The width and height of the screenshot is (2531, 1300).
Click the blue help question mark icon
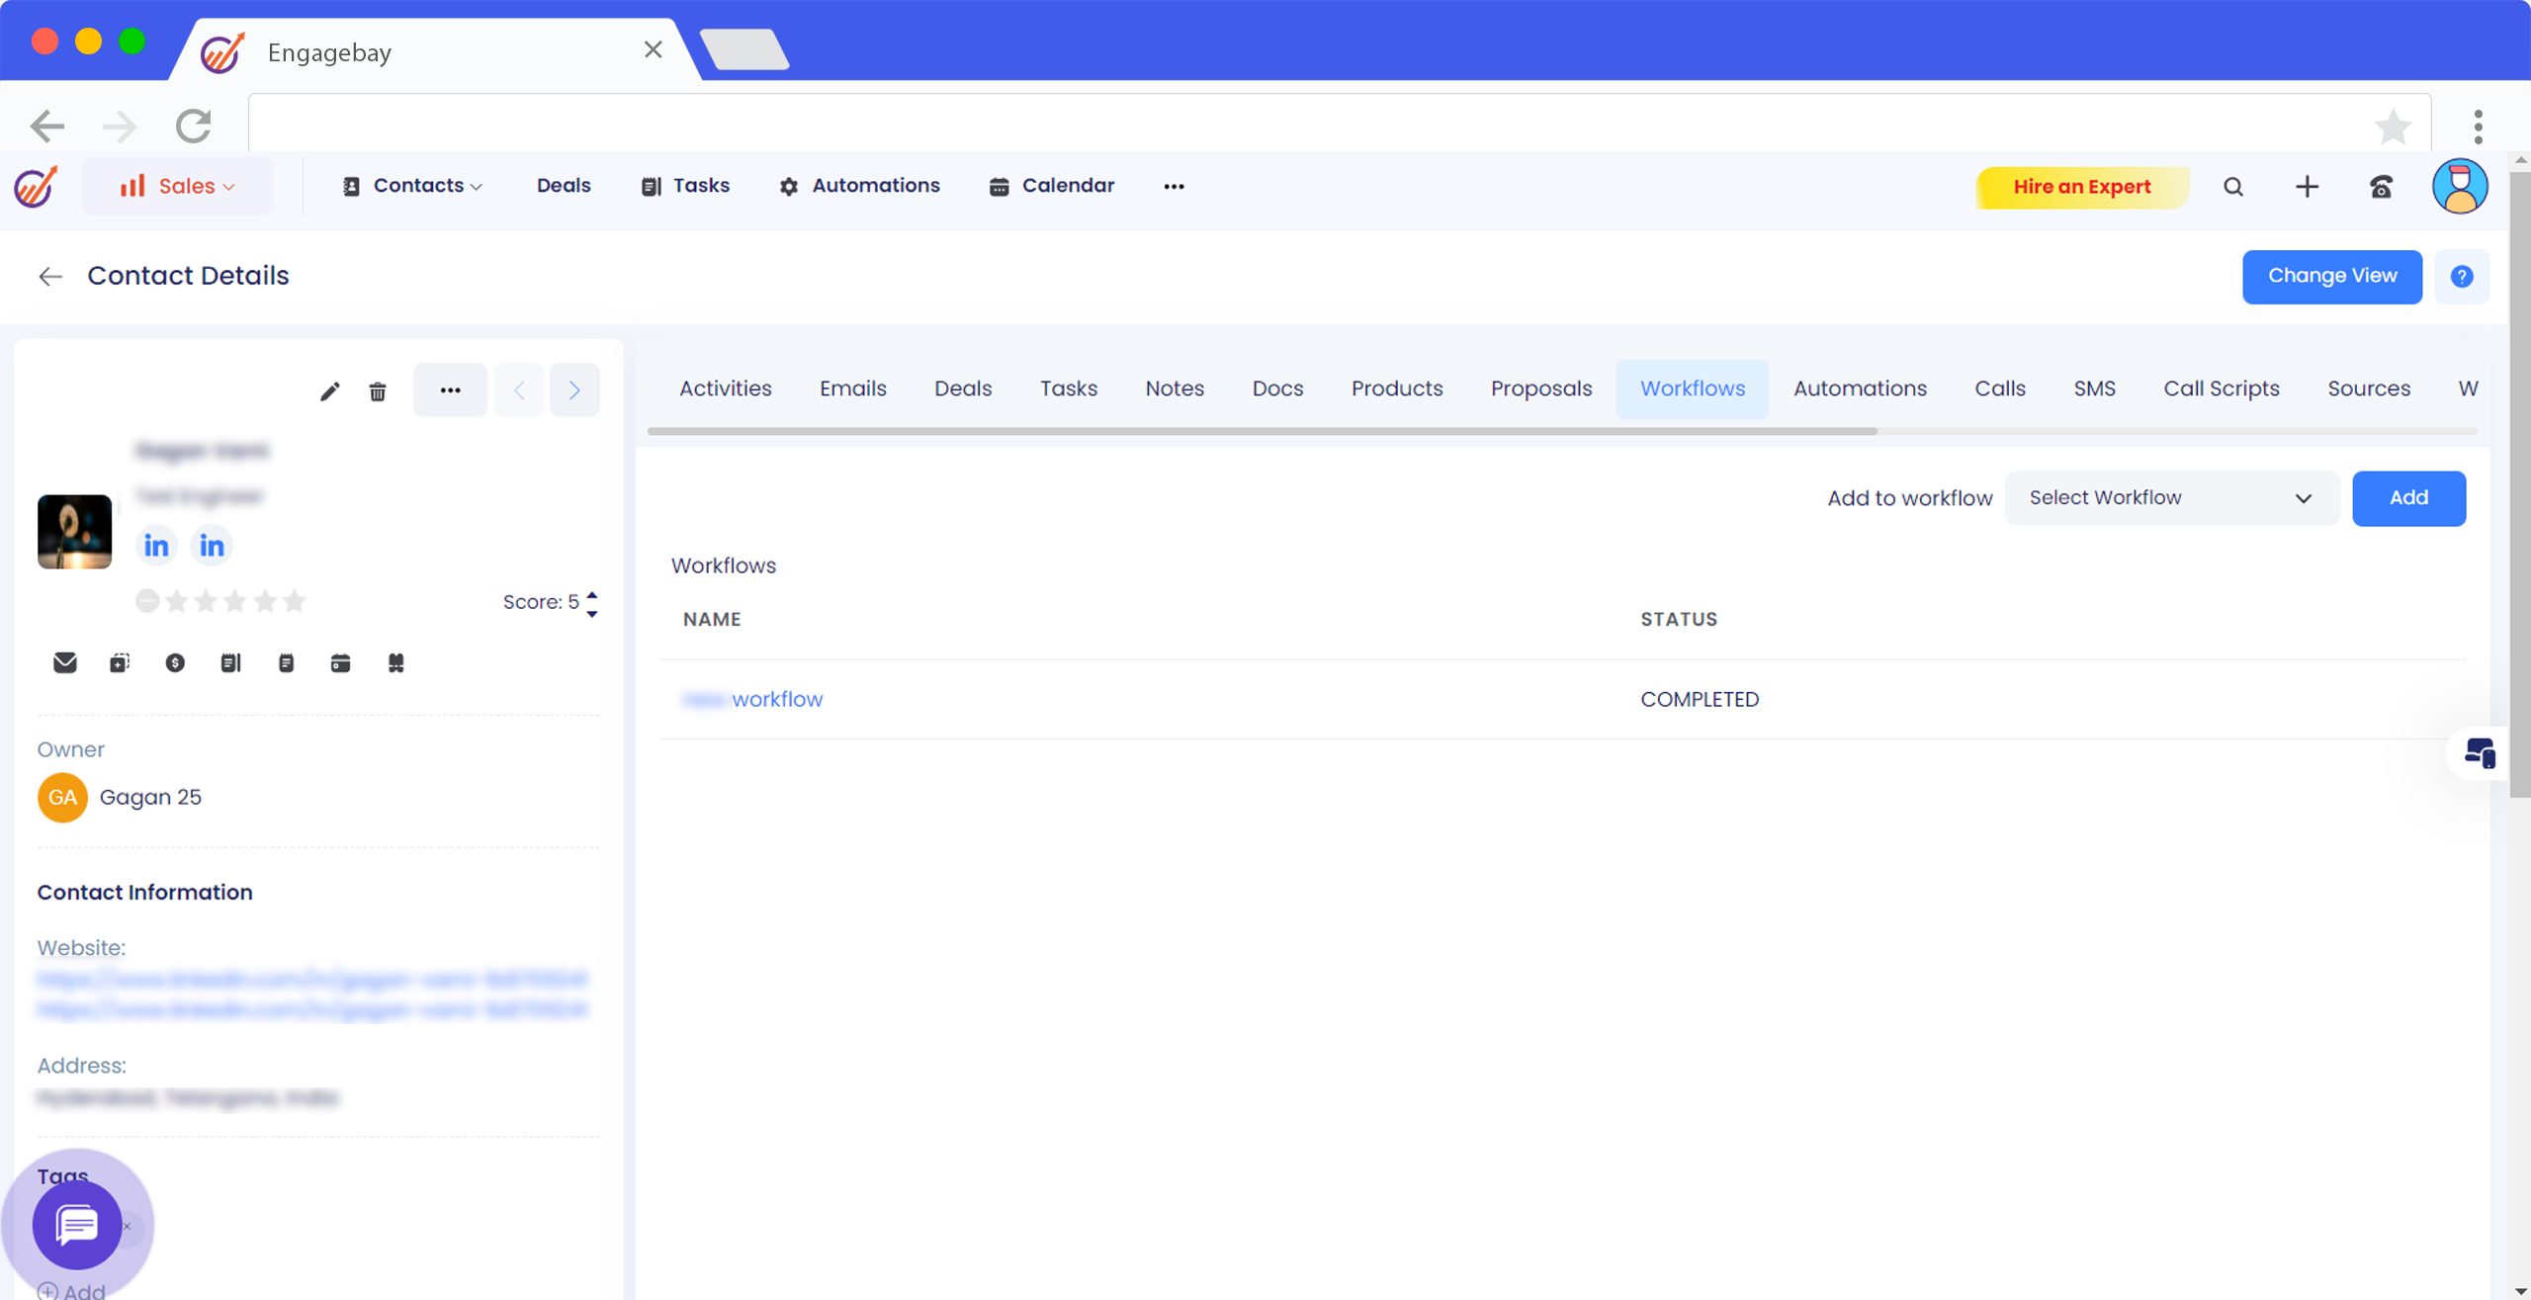point(2462,276)
